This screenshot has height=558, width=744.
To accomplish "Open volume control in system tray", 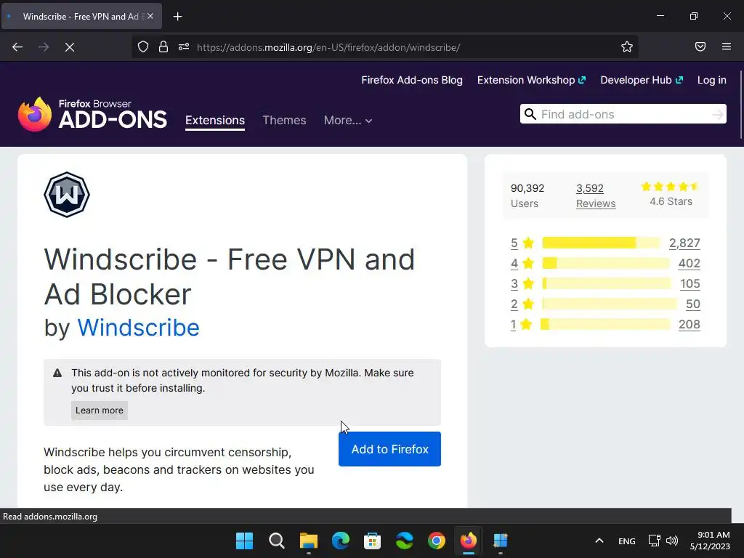I will coord(672,541).
